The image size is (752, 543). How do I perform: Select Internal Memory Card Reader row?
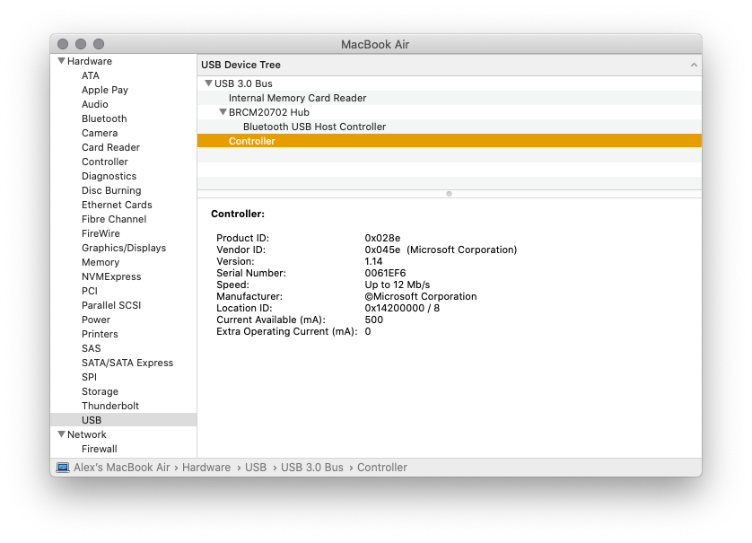click(x=450, y=98)
